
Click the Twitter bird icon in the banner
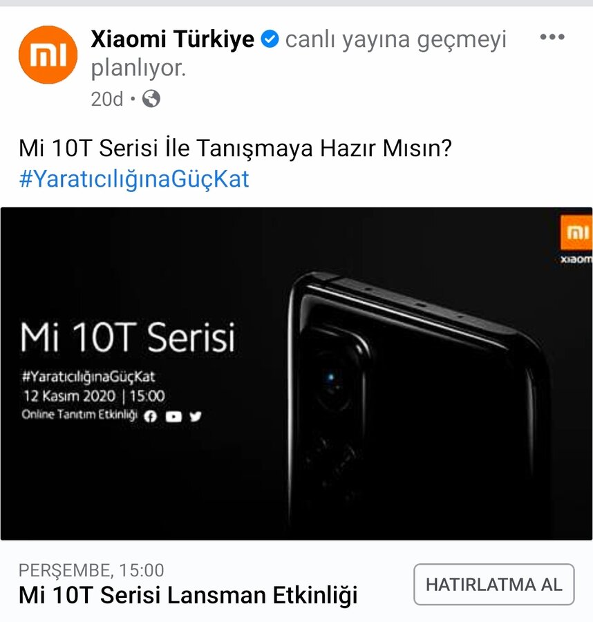point(196,416)
